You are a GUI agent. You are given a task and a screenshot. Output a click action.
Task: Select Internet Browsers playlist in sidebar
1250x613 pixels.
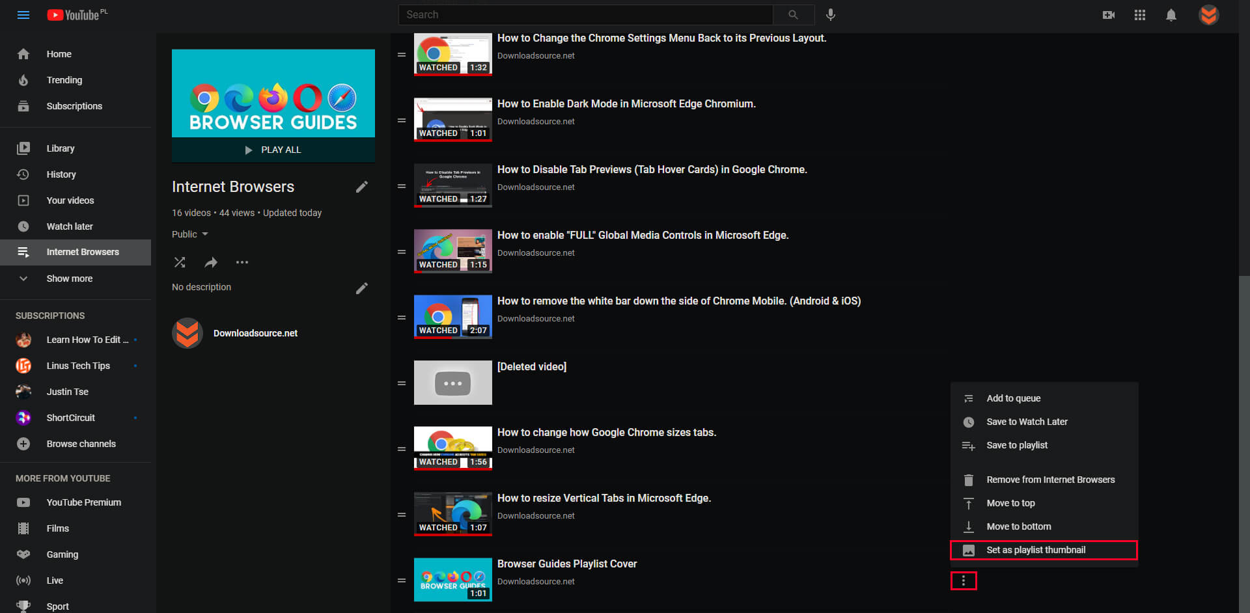click(76, 252)
